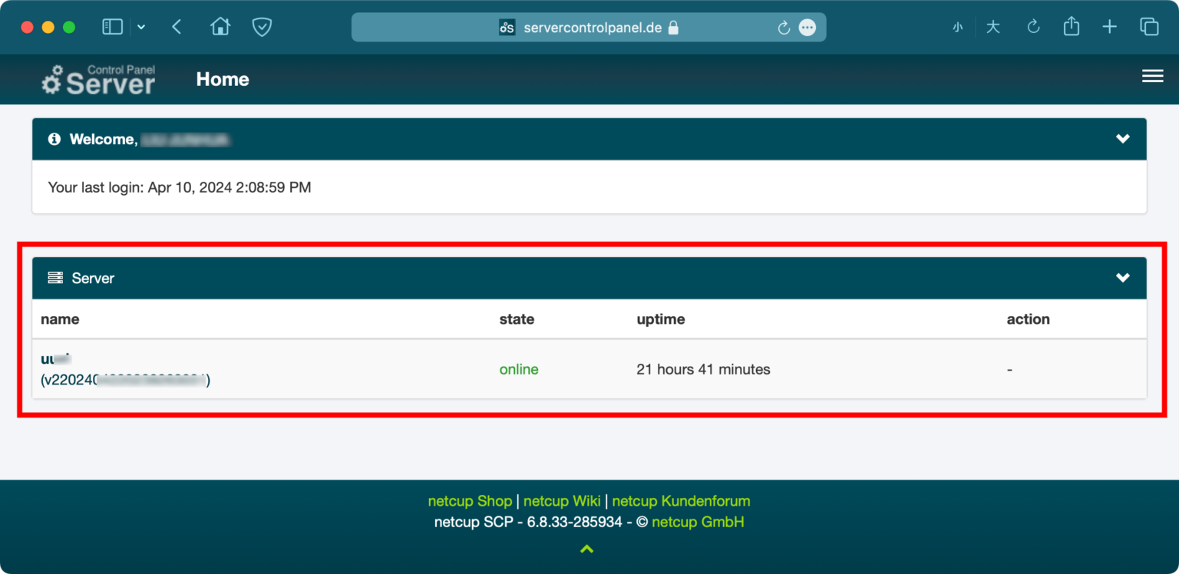Open the sidebar options dropdown arrow

[141, 27]
